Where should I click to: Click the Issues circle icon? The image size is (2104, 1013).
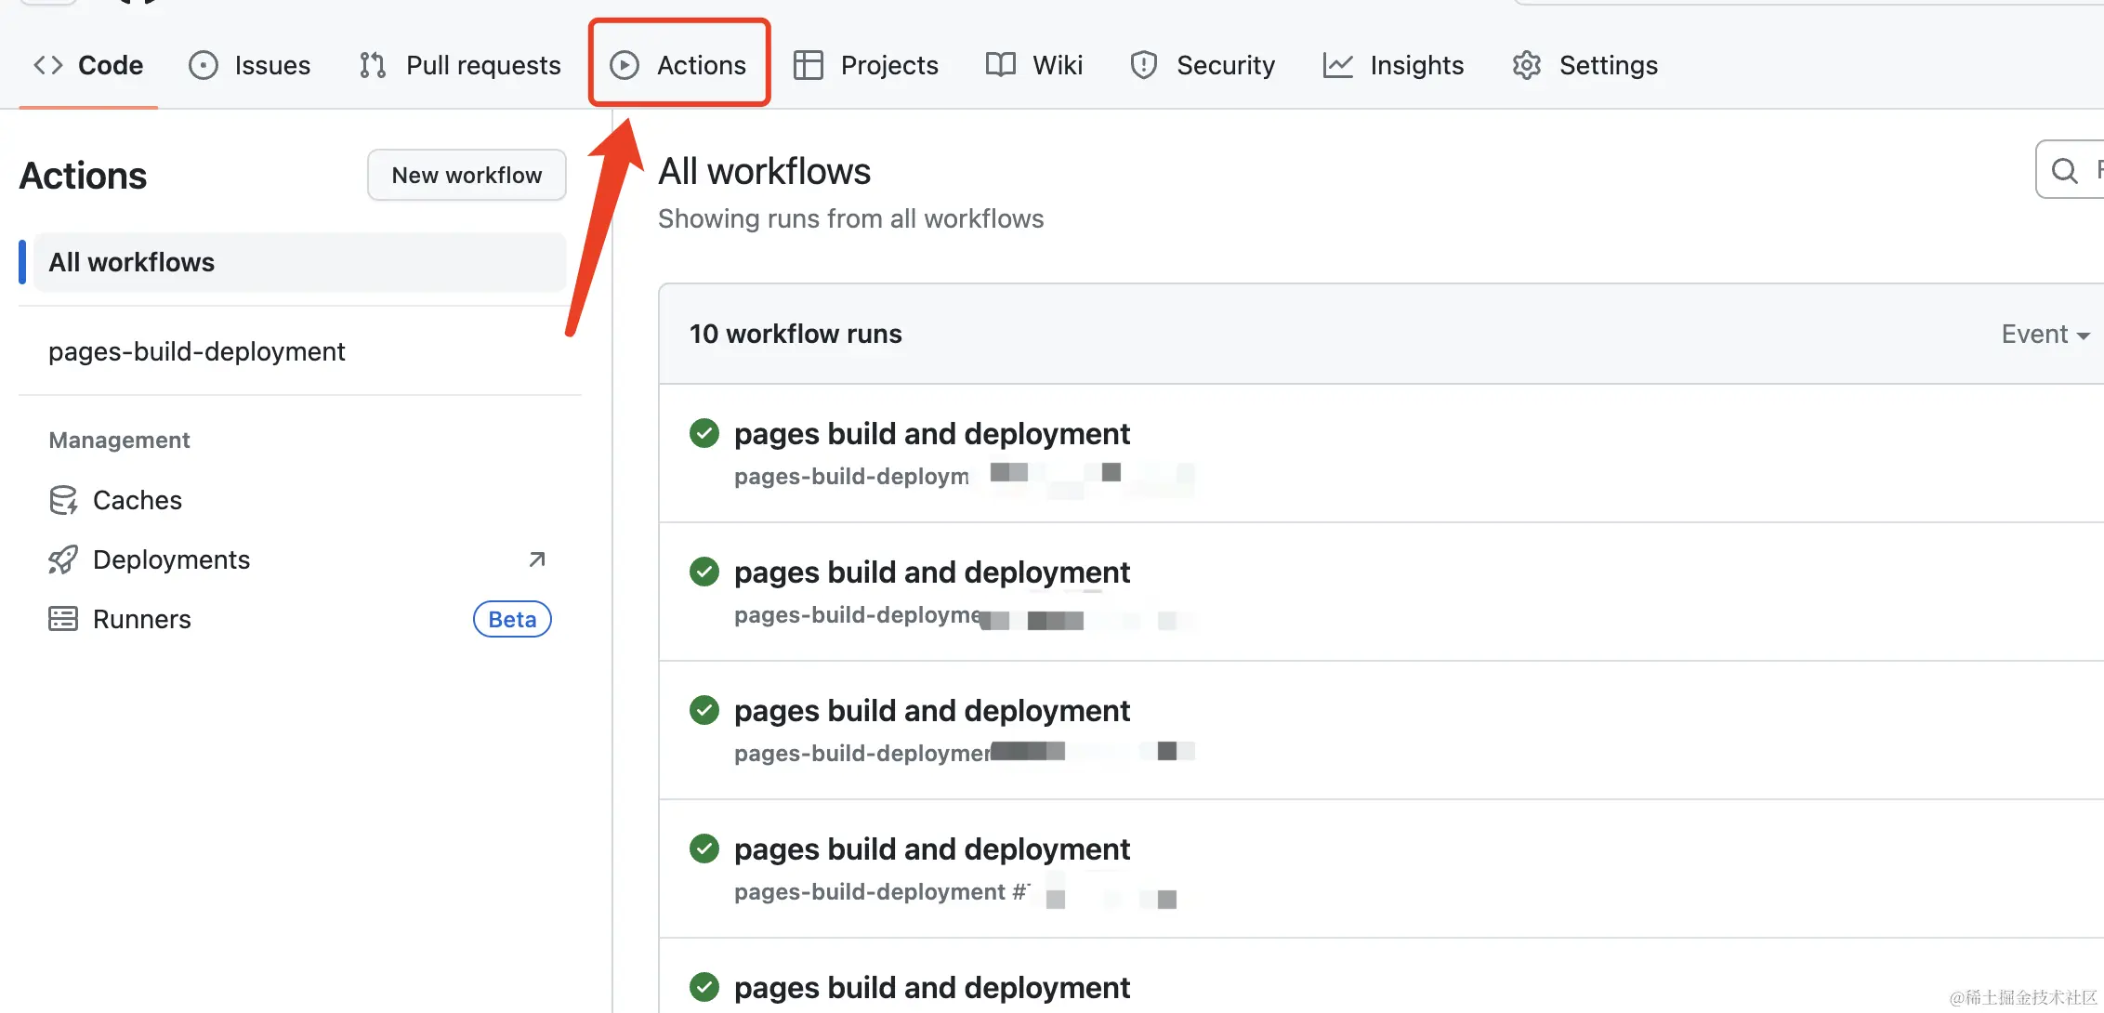coord(203,65)
